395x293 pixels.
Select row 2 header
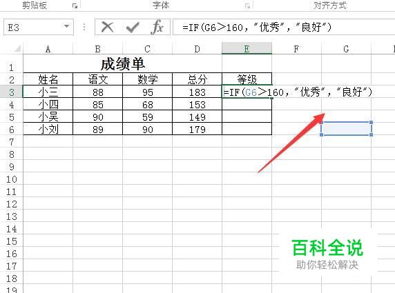point(11,80)
